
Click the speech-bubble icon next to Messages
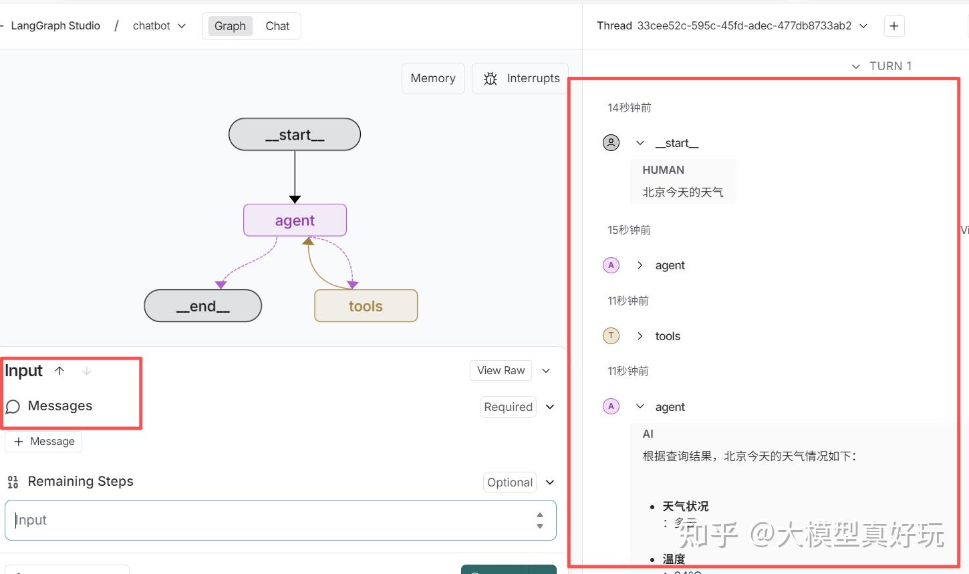point(12,406)
